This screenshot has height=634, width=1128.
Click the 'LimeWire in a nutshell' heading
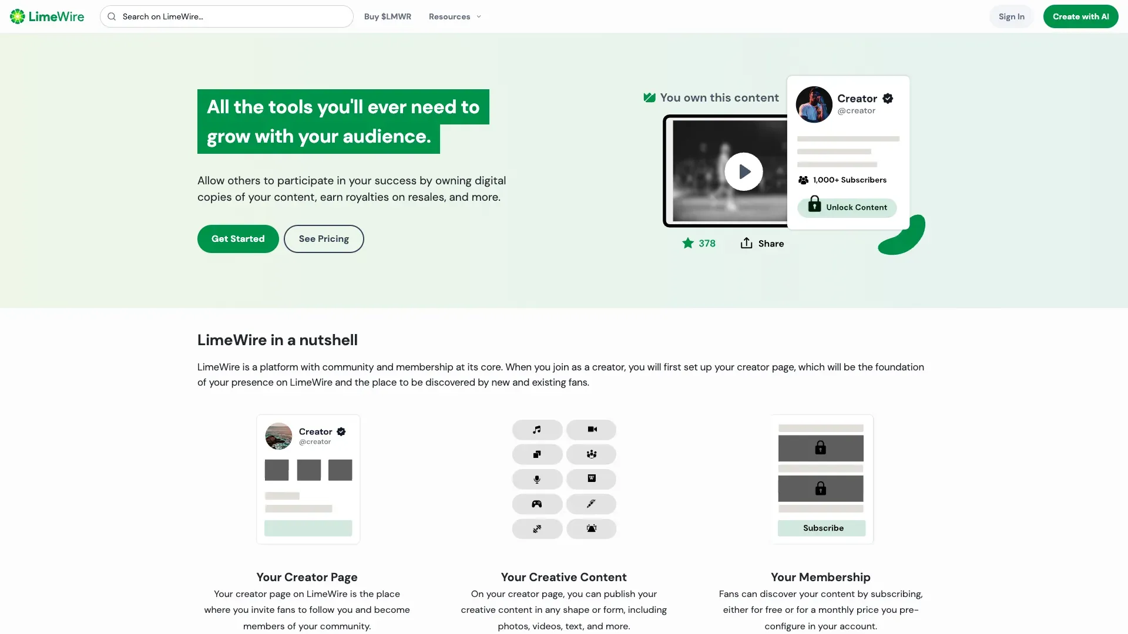277,340
